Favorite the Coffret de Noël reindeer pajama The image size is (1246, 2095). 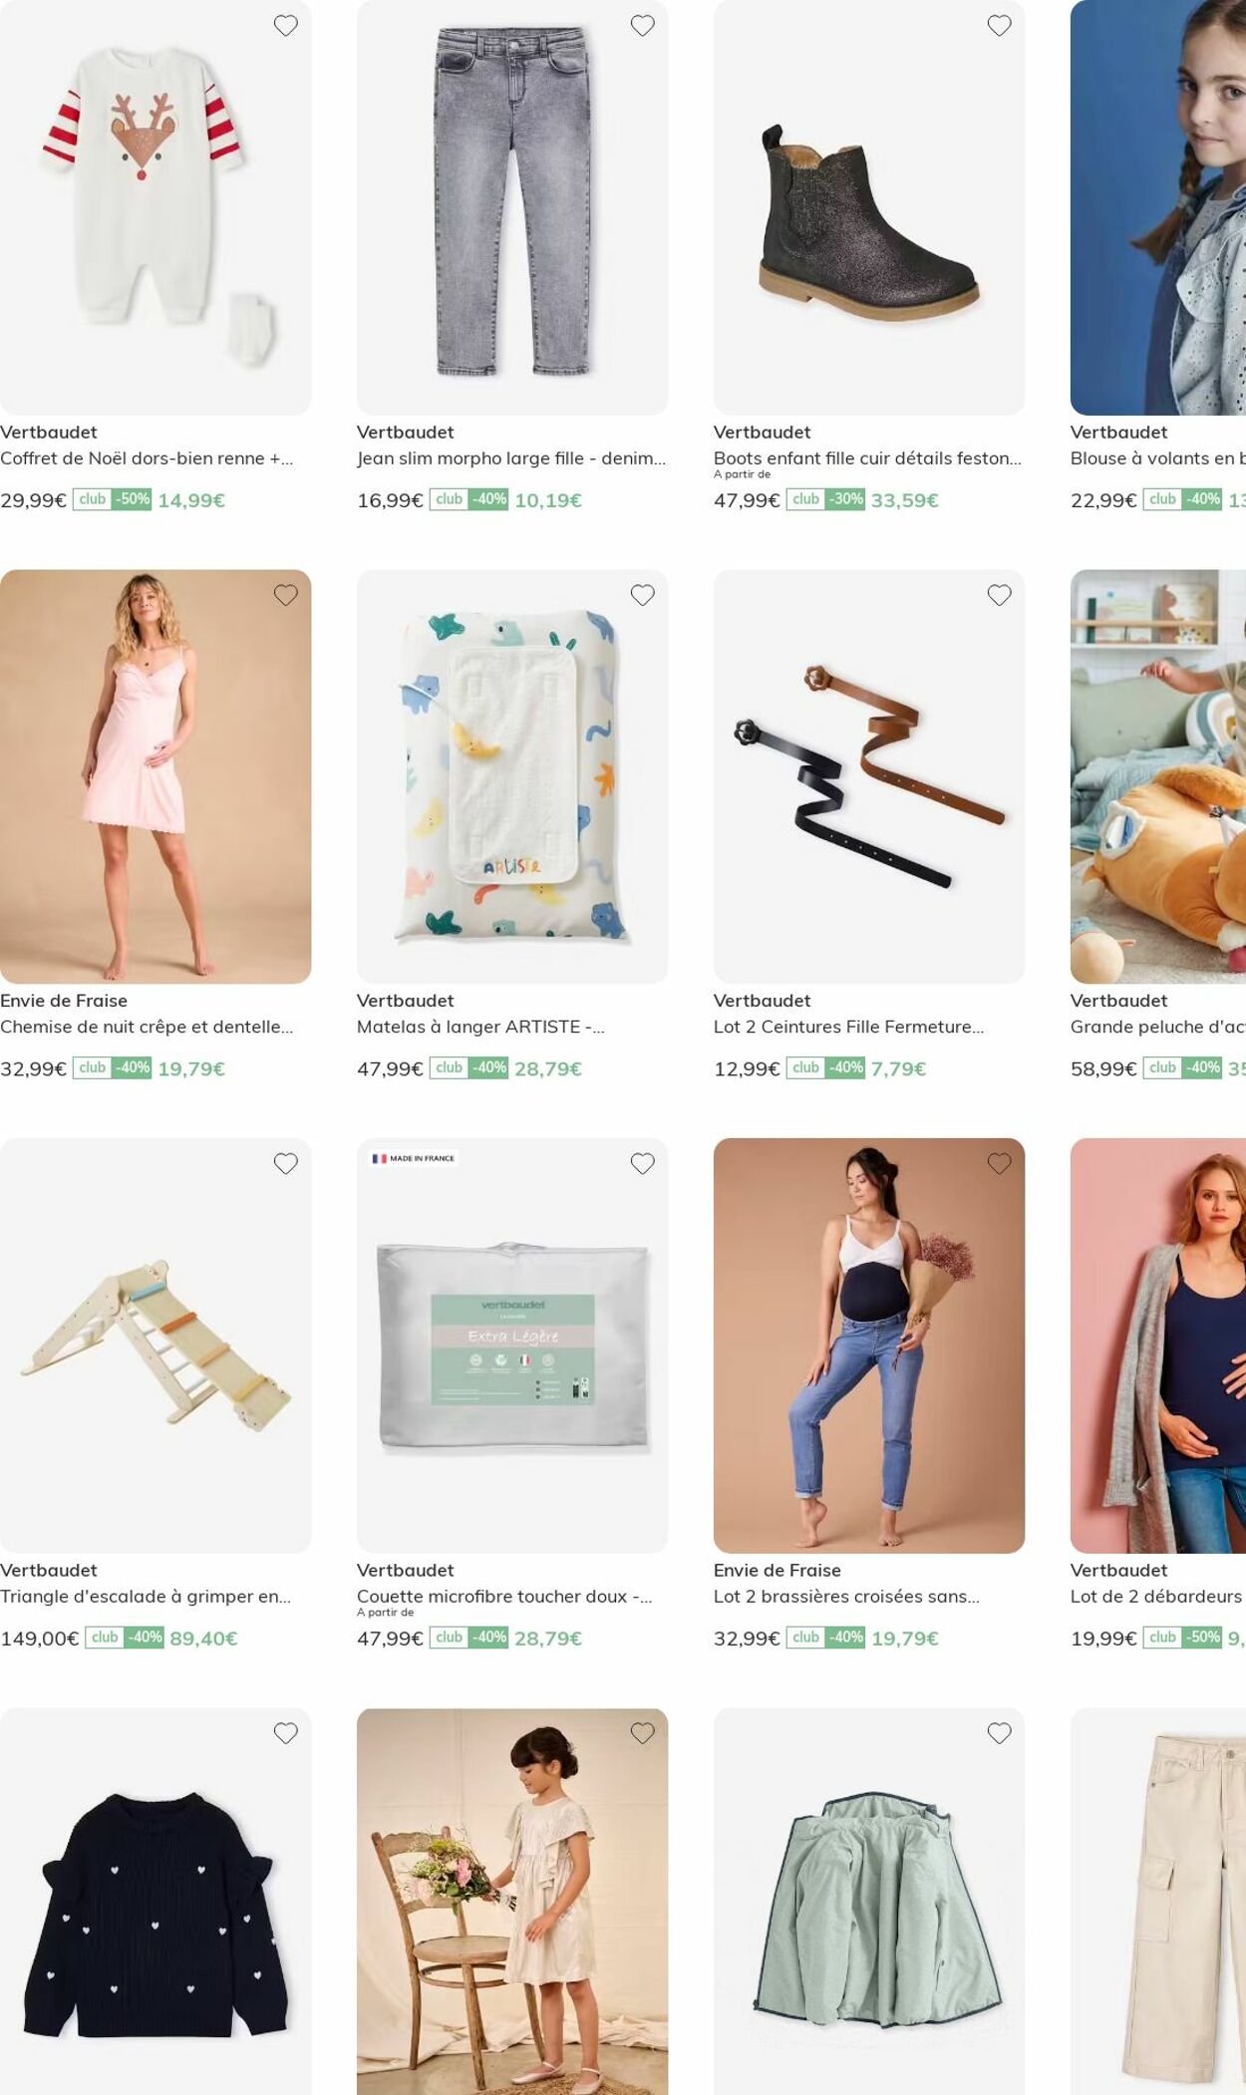[x=286, y=26]
